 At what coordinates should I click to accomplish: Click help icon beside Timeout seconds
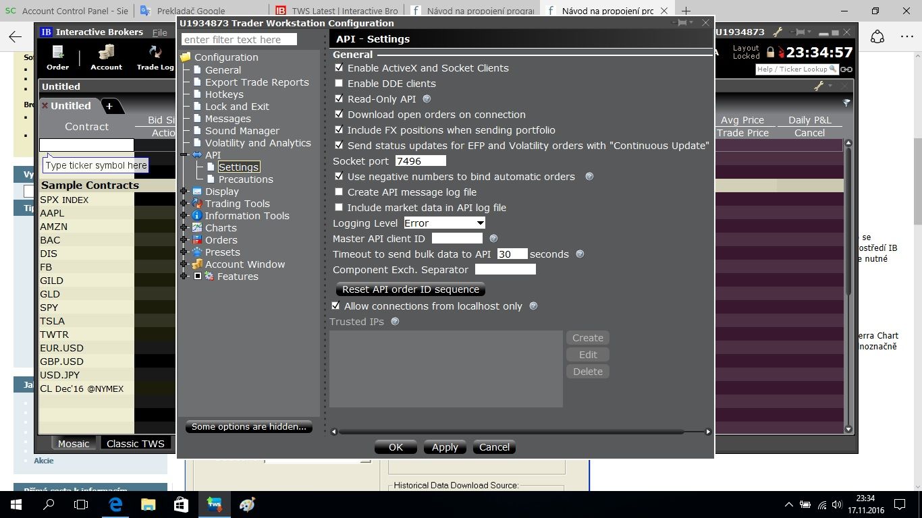[x=580, y=254]
